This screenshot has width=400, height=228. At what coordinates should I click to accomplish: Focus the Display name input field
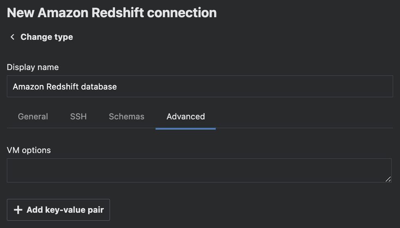point(199,86)
